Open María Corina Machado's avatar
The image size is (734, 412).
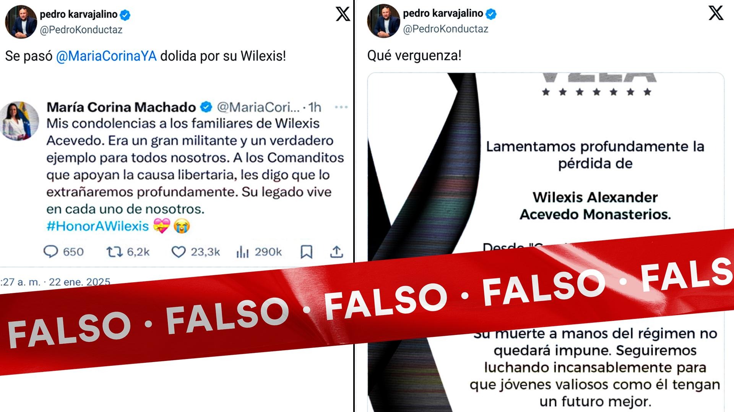click(x=20, y=121)
